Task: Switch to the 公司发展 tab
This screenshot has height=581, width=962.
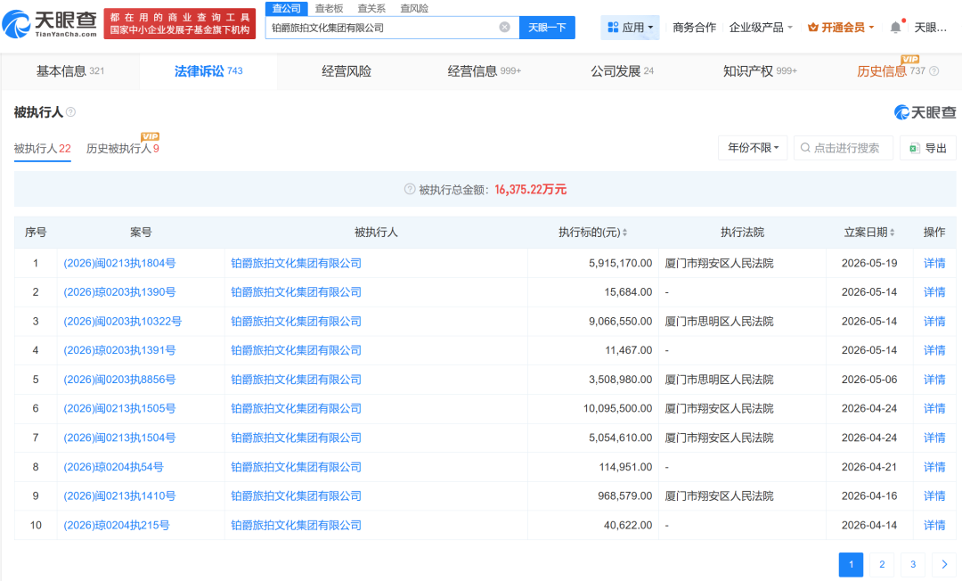Action: (x=622, y=71)
